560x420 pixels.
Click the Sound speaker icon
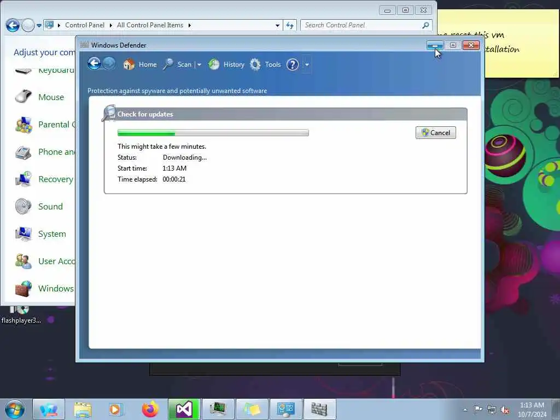pos(23,206)
